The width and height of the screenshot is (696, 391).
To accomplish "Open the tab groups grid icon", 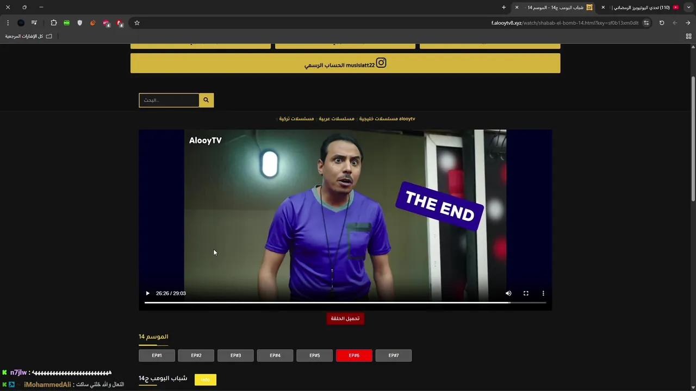I will (688, 36).
